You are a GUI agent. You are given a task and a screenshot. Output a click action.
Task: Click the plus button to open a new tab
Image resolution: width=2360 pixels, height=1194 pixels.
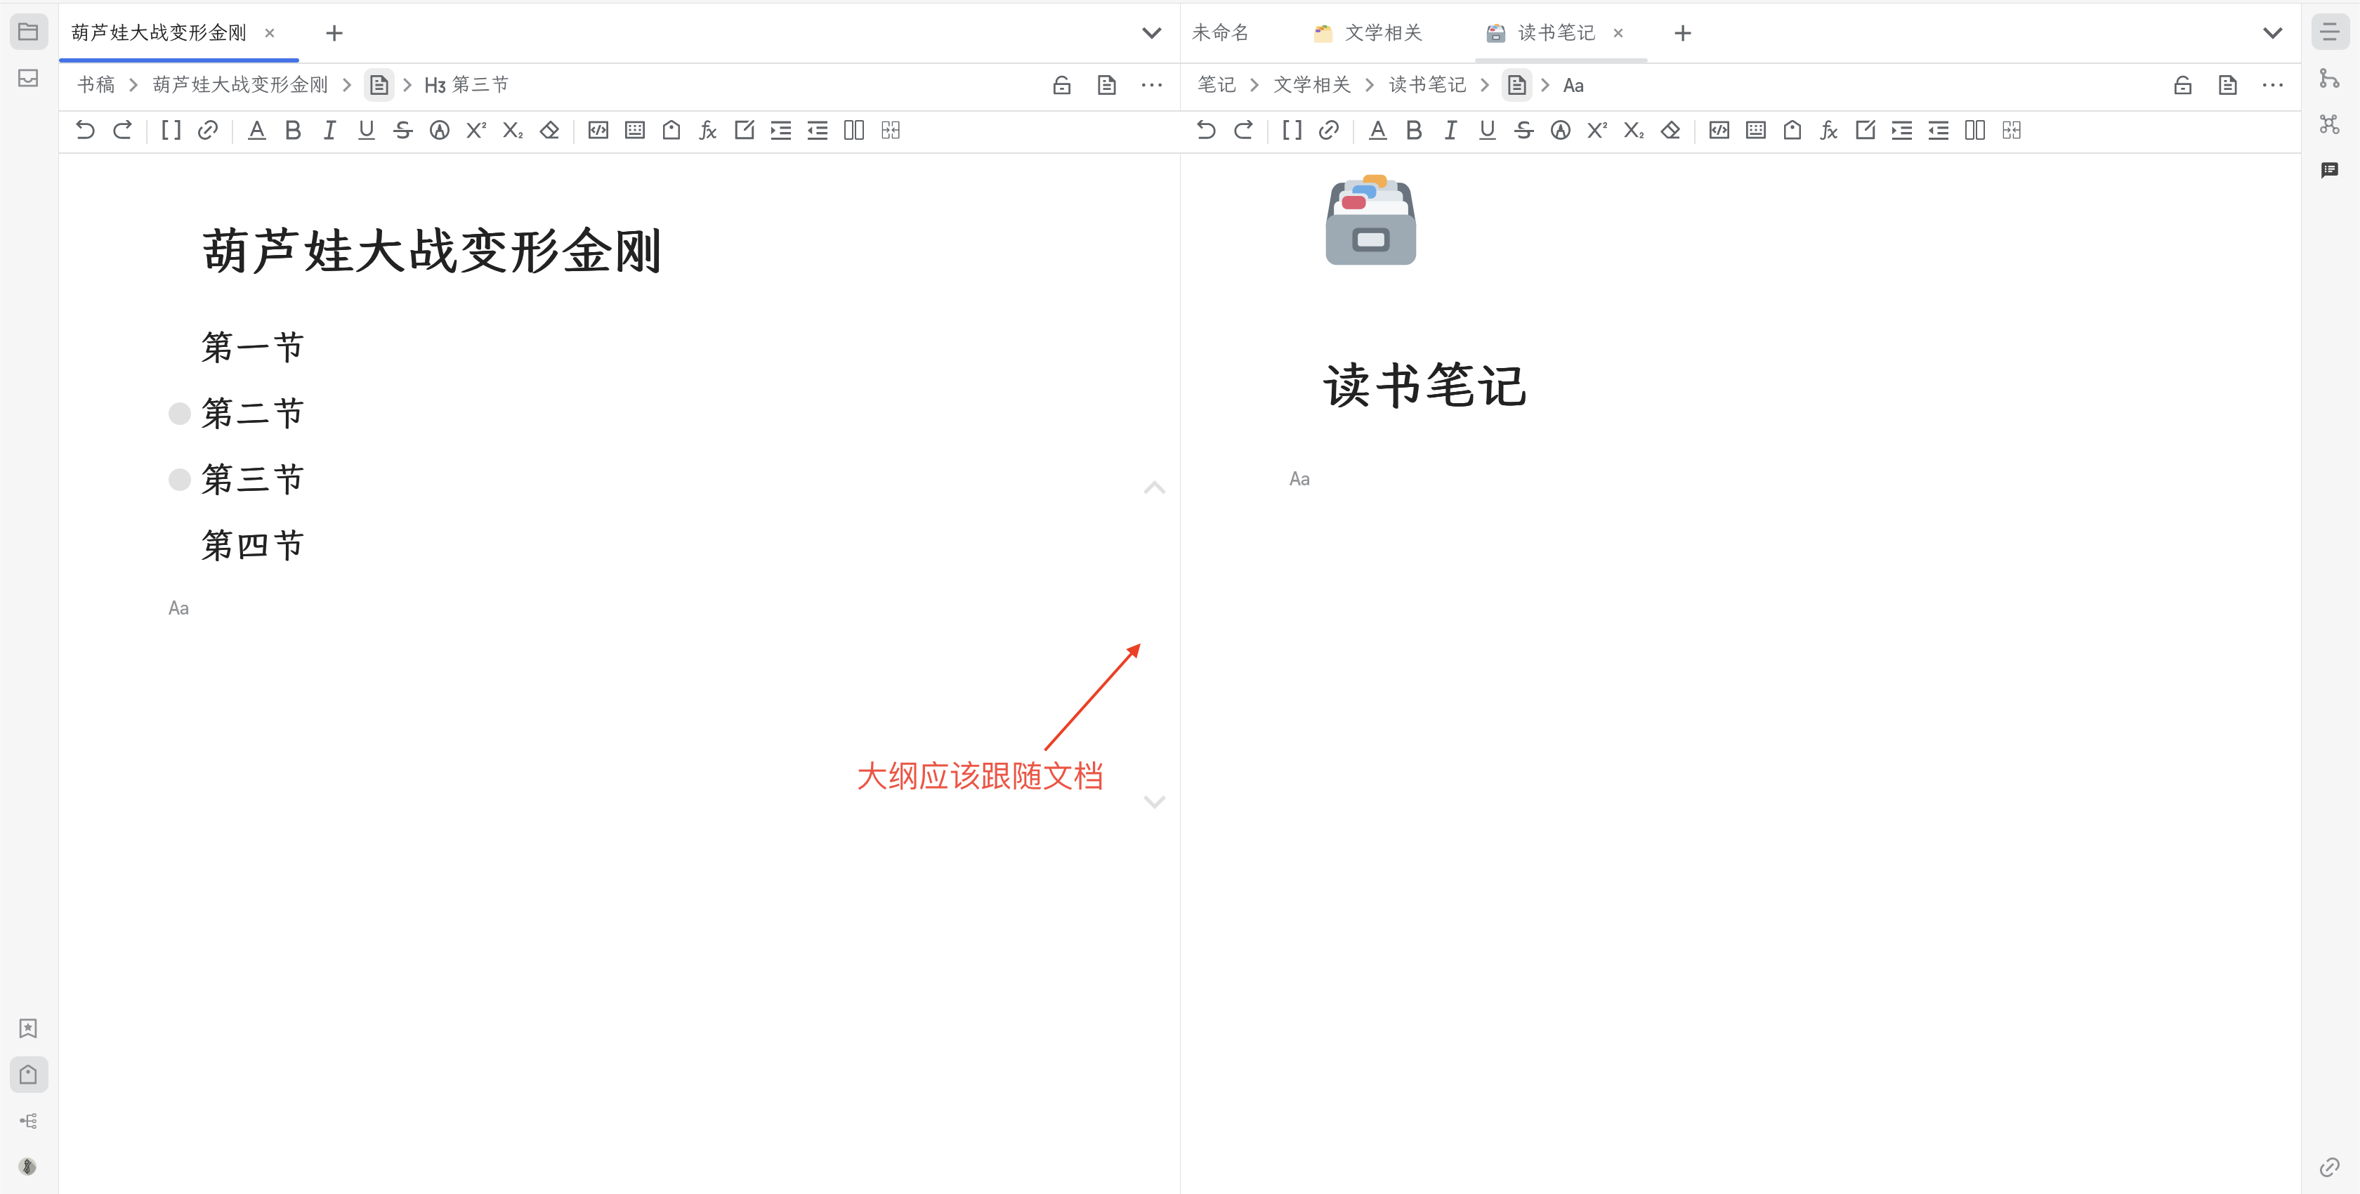[x=334, y=33]
